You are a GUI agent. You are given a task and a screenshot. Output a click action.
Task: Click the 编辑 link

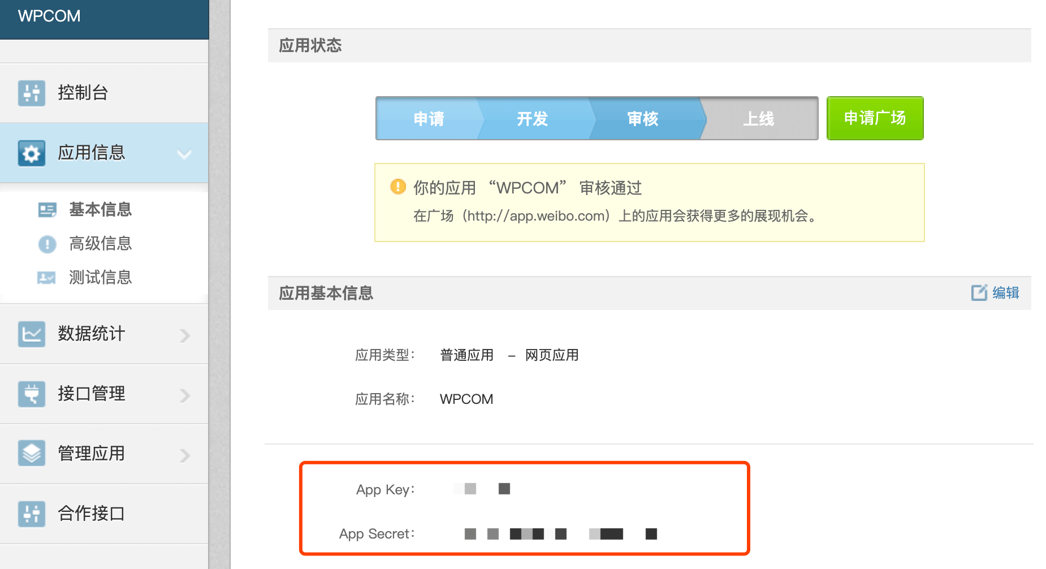coord(1006,292)
